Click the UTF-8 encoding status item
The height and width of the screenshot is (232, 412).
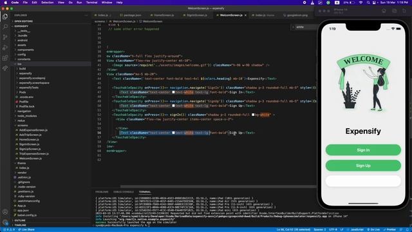tap(333, 229)
